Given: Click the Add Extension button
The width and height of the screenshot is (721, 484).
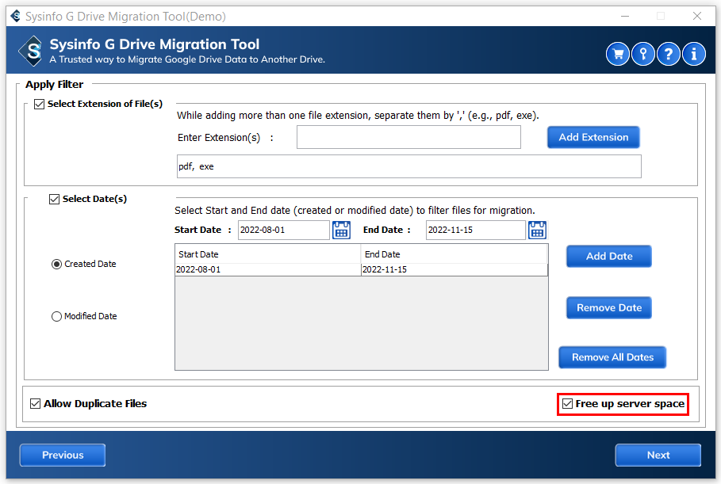Looking at the screenshot, I should (593, 137).
